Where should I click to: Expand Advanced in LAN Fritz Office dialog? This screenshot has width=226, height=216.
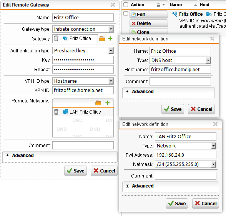[x=127, y=186]
